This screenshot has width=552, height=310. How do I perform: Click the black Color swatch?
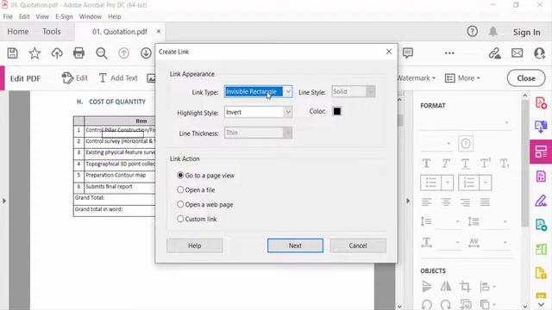(x=337, y=111)
